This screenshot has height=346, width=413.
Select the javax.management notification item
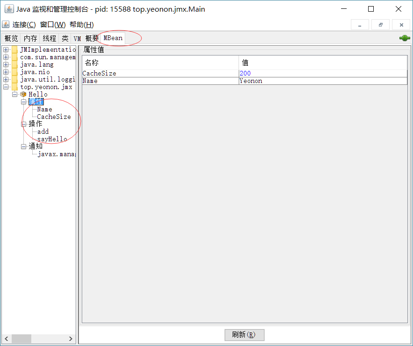pos(57,154)
